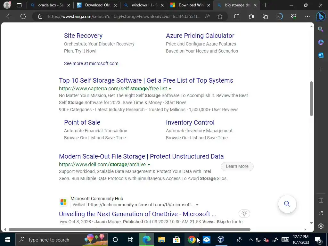Open the taskbar clock and date
Image resolution: width=328 pixels, height=246 pixels.
[x=300, y=240]
